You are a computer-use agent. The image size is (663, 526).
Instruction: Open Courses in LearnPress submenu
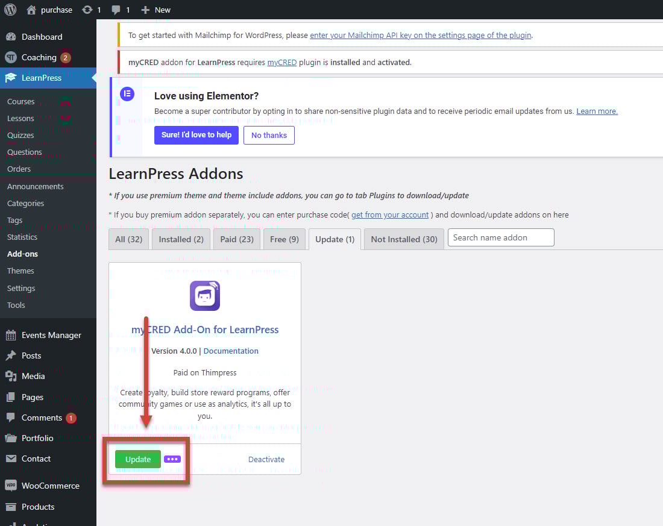click(x=20, y=101)
